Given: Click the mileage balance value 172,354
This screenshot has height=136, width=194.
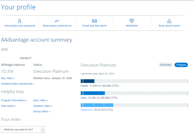Looking at the screenshot, I should 7,71.
